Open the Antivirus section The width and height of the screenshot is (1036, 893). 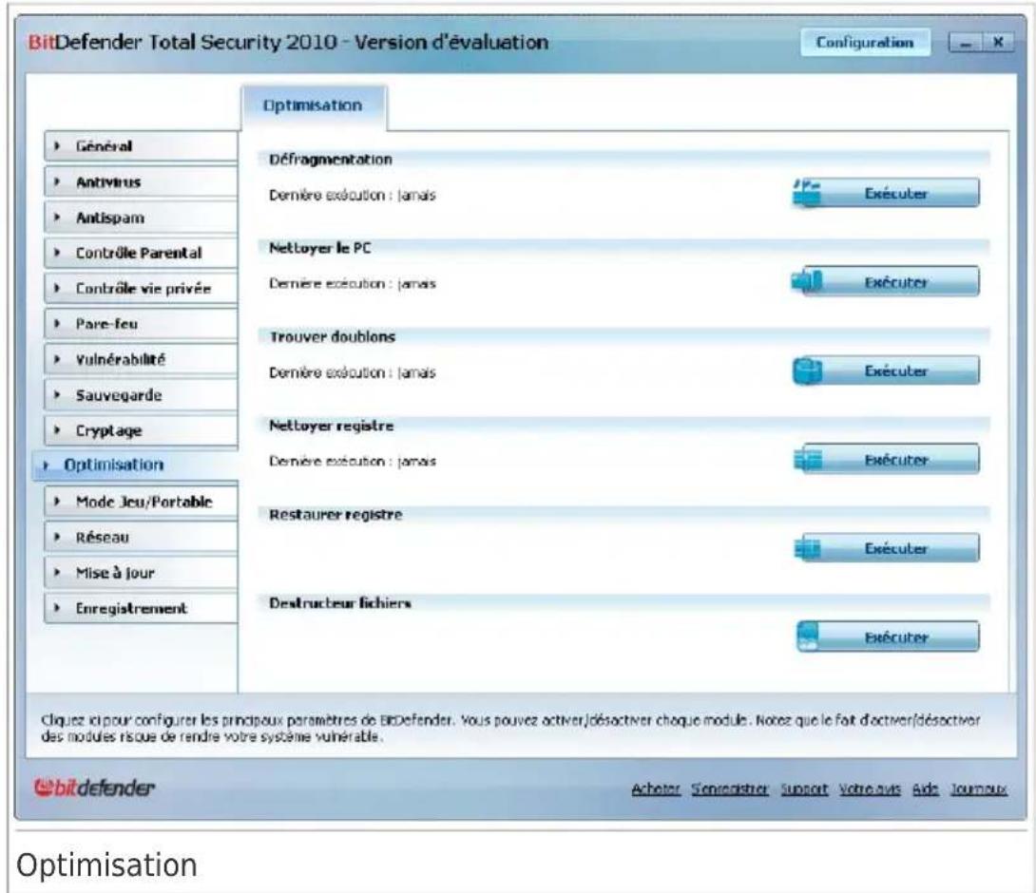point(141,181)
